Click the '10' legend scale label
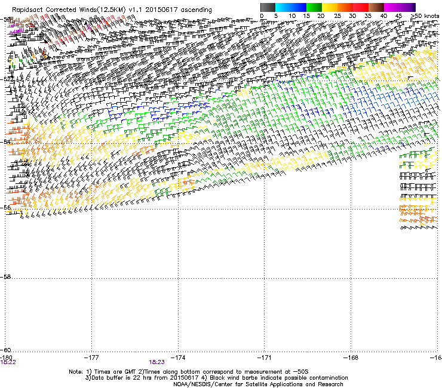The height and width of the screenshot is (388, 442). pyautogui.click(x=292, y=16)
